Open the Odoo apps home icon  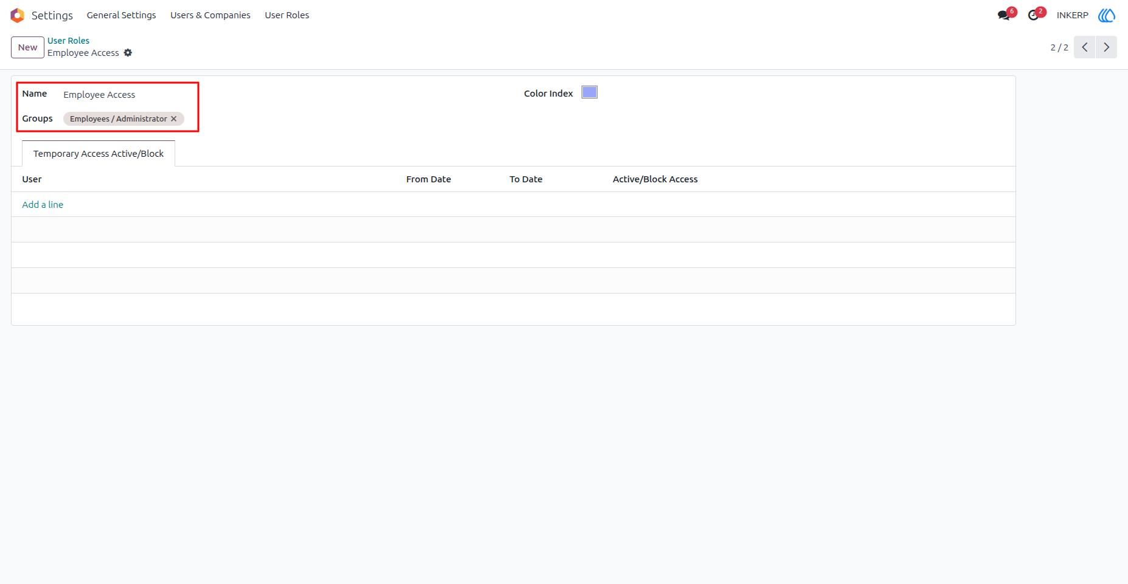coord(17,15)
